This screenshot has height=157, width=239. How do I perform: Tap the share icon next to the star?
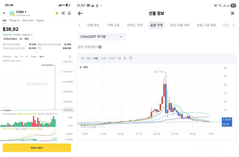(63, 13)
